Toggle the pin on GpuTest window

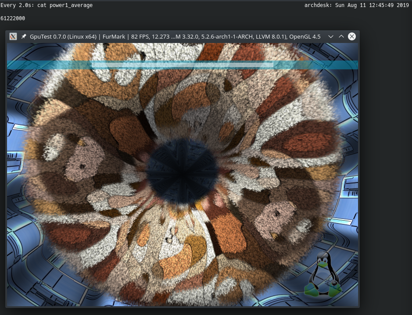coord(24,36)
